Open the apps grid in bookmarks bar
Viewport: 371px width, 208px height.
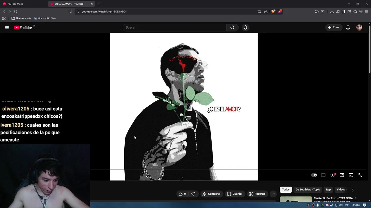click(4, 18)
